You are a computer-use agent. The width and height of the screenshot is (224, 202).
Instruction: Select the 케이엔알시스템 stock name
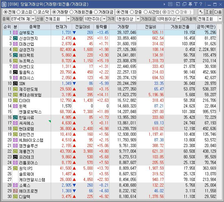coord(32,180)
